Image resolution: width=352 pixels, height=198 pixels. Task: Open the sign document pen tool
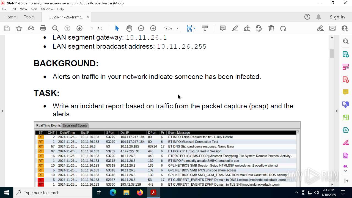pos(247,28)
